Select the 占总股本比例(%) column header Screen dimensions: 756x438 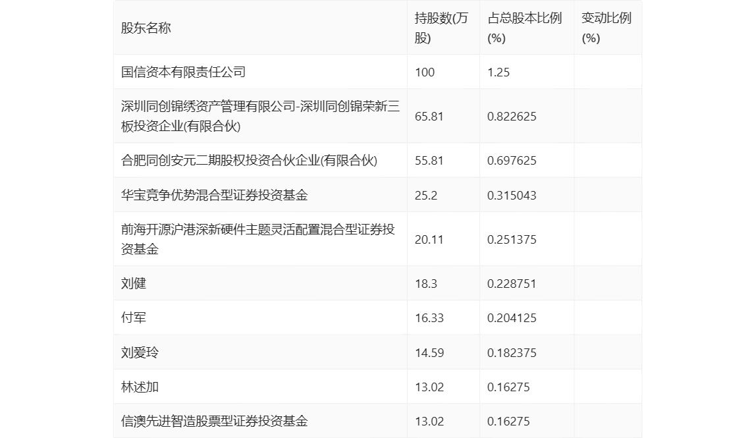525,28
